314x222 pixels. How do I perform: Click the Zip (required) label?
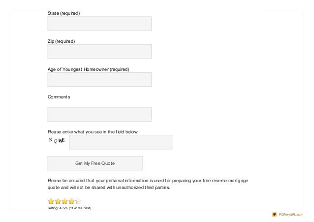pyautogui.click(x=62, y=41)
